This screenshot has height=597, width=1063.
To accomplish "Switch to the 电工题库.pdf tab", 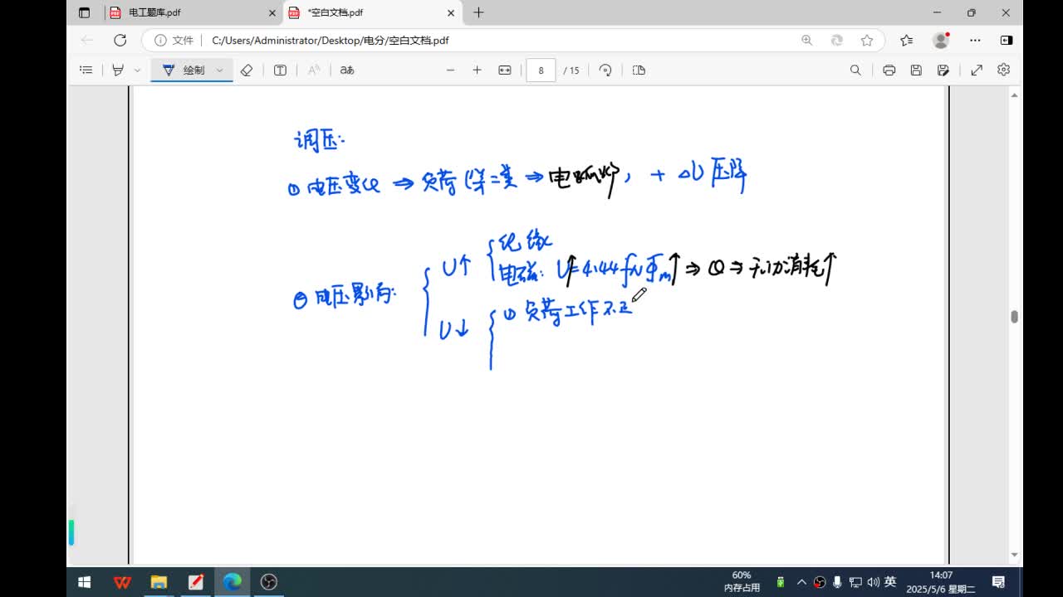I will click(x=193, y=12).
